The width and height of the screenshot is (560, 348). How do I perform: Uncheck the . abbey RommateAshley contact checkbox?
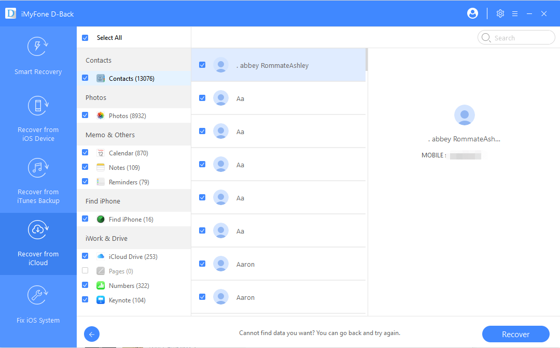tap(202, 65)
